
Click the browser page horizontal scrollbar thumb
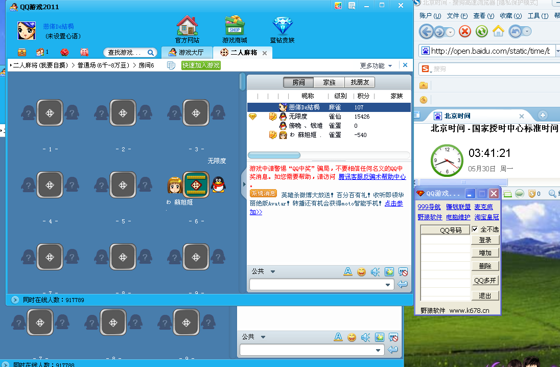tap(463, 182)
